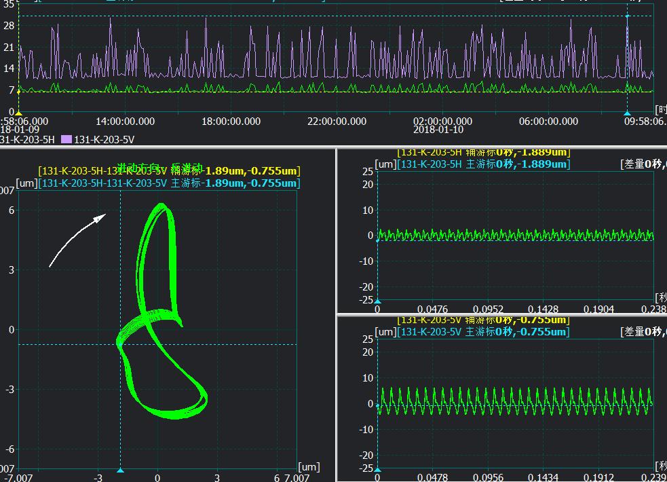667x482 pixels.
Task: Click the 22:00:00.000 time axis label
Action: pyautogui.click(x=337, y=122)
